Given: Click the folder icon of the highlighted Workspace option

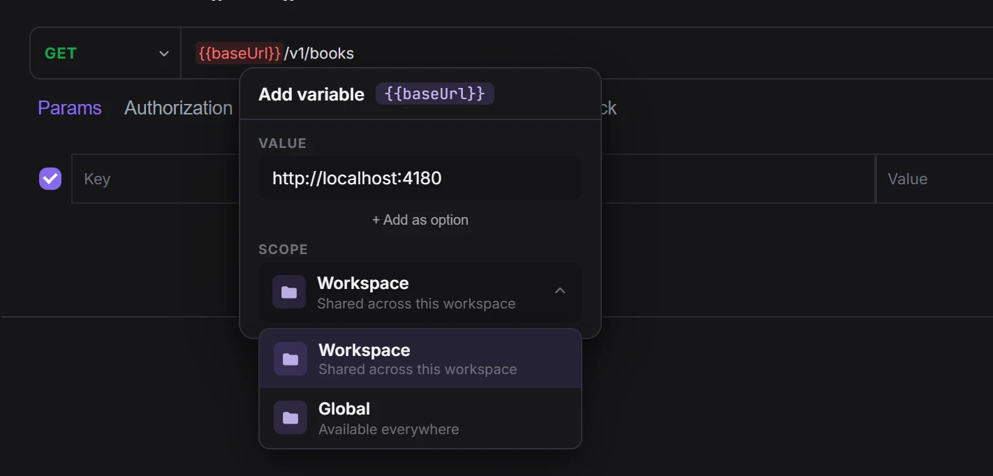Looking at the screenshot, I should (290, 359).
